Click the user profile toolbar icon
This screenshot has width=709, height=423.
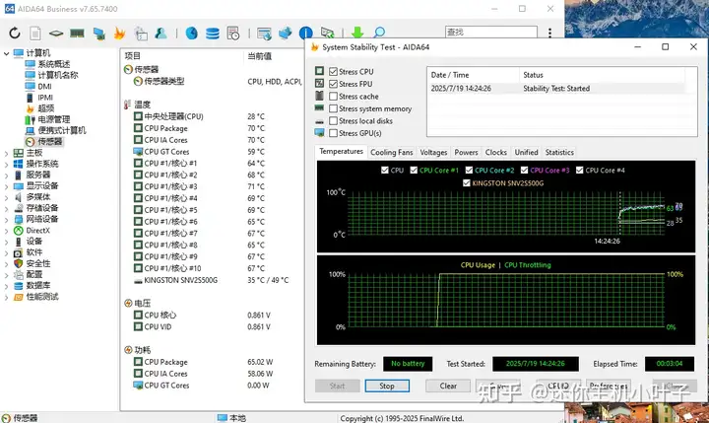[161, 34]
